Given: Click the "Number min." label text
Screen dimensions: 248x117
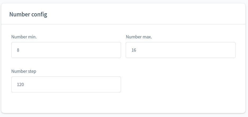Looking at the screenshot, I should [x=24, y=37].
